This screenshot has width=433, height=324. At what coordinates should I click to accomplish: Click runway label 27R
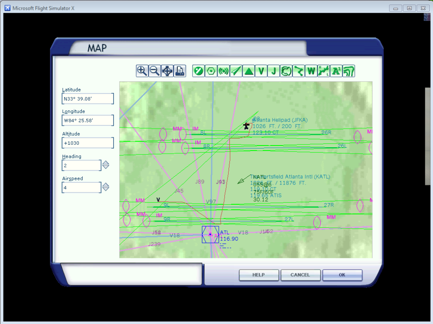point(328,205)
